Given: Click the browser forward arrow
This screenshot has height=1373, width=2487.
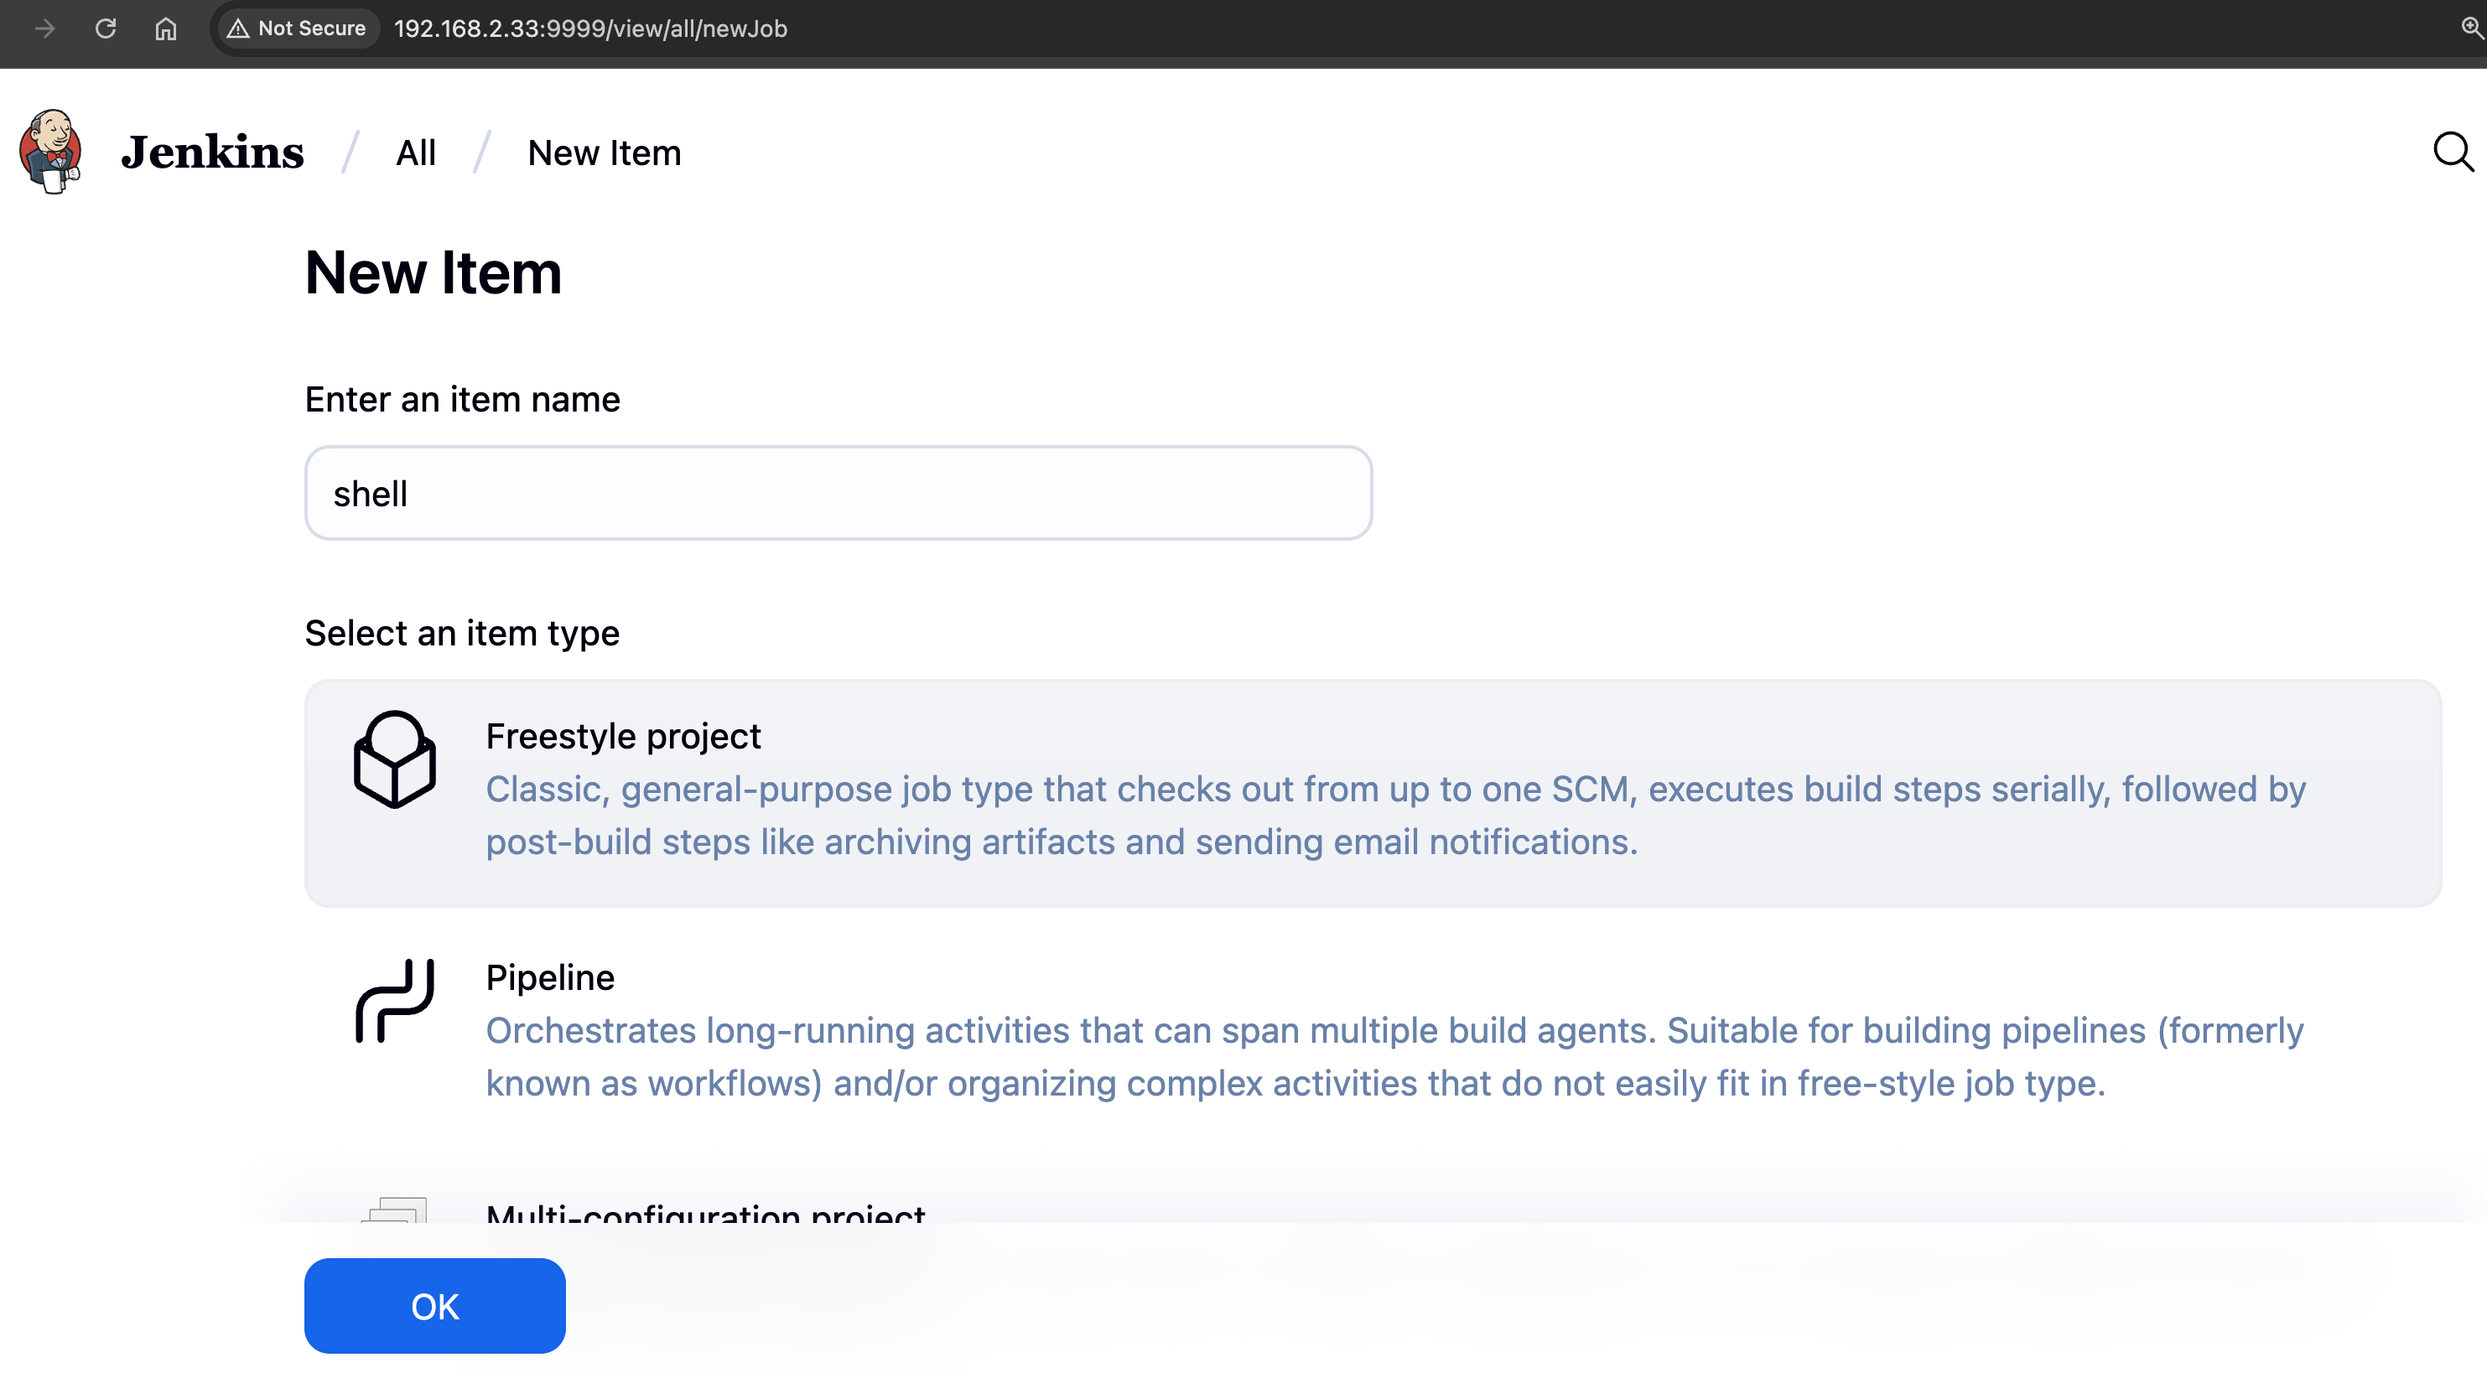Looking at the screenshot, I should click(44, 29).
